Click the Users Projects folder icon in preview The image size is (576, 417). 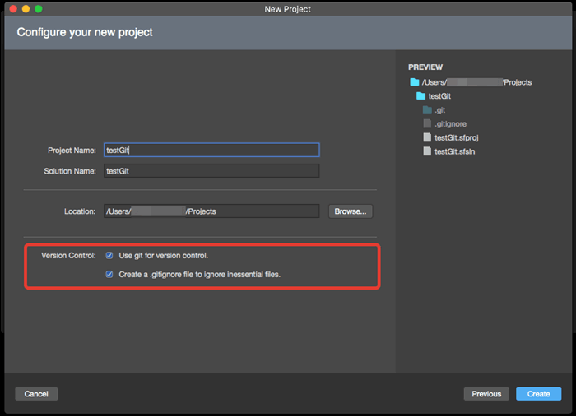[415, 82]
